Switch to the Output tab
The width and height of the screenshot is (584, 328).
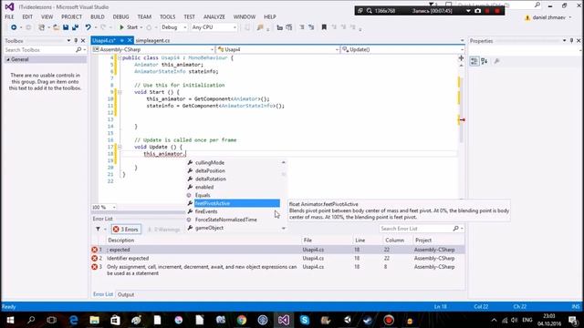tap(126, 294)
